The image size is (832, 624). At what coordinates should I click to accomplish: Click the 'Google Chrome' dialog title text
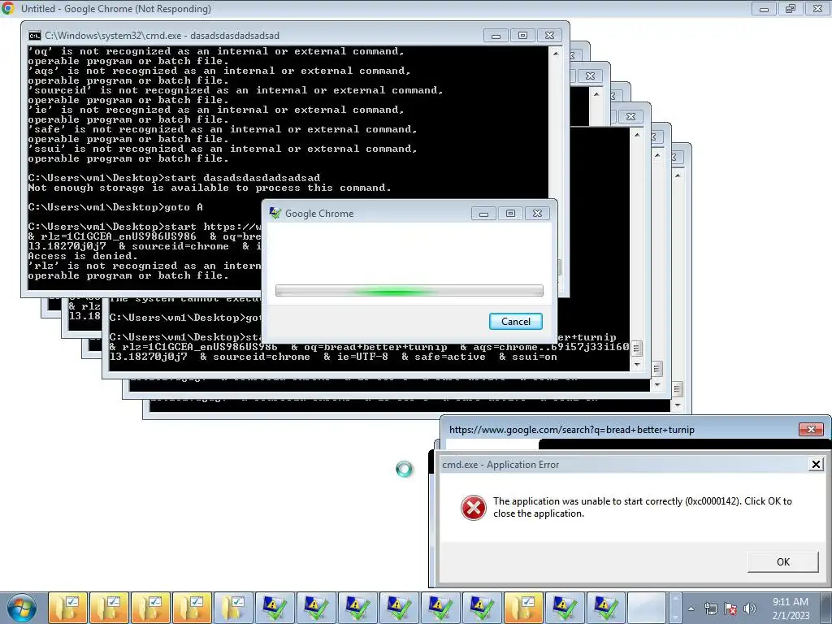tap(318, 214)
